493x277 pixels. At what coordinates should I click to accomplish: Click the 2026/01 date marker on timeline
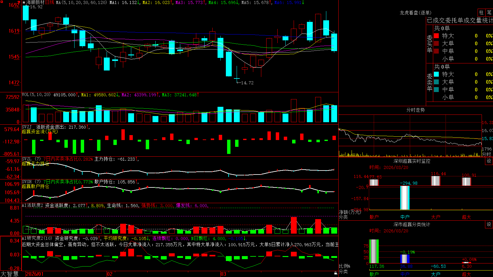[x=35, y=274]
